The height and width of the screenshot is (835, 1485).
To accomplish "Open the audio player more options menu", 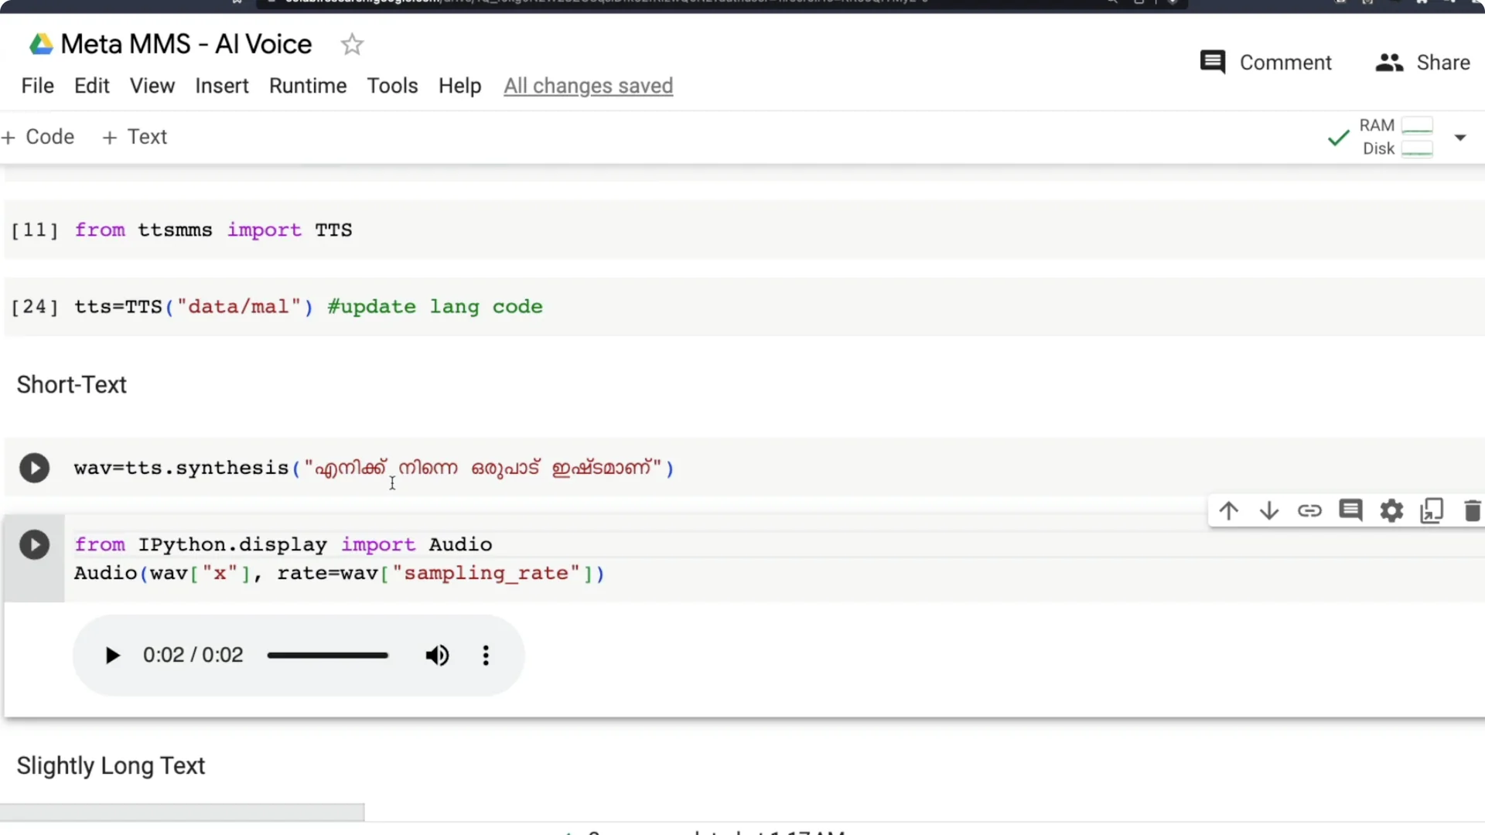I will (486, 655).
